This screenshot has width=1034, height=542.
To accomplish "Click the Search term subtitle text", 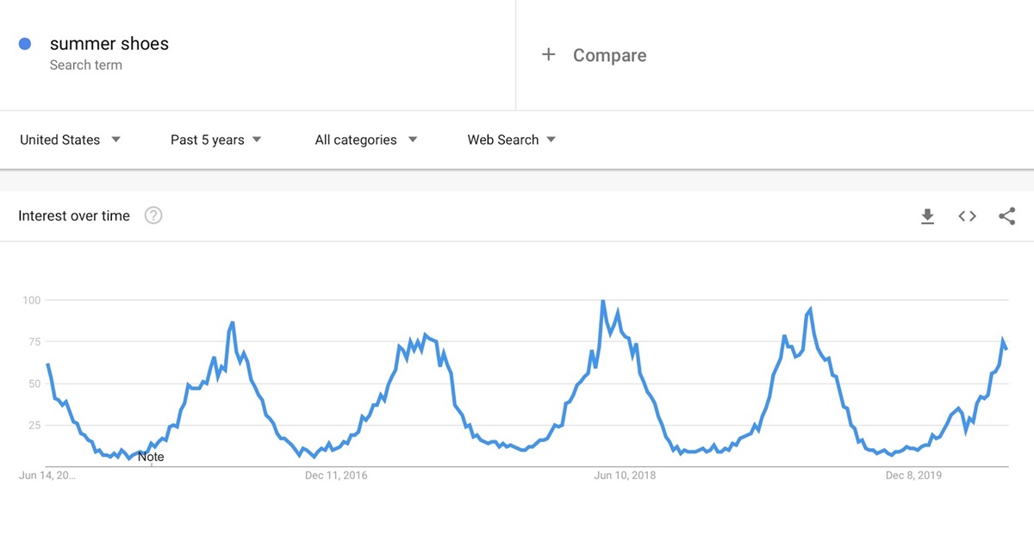I will coord(85,65).
